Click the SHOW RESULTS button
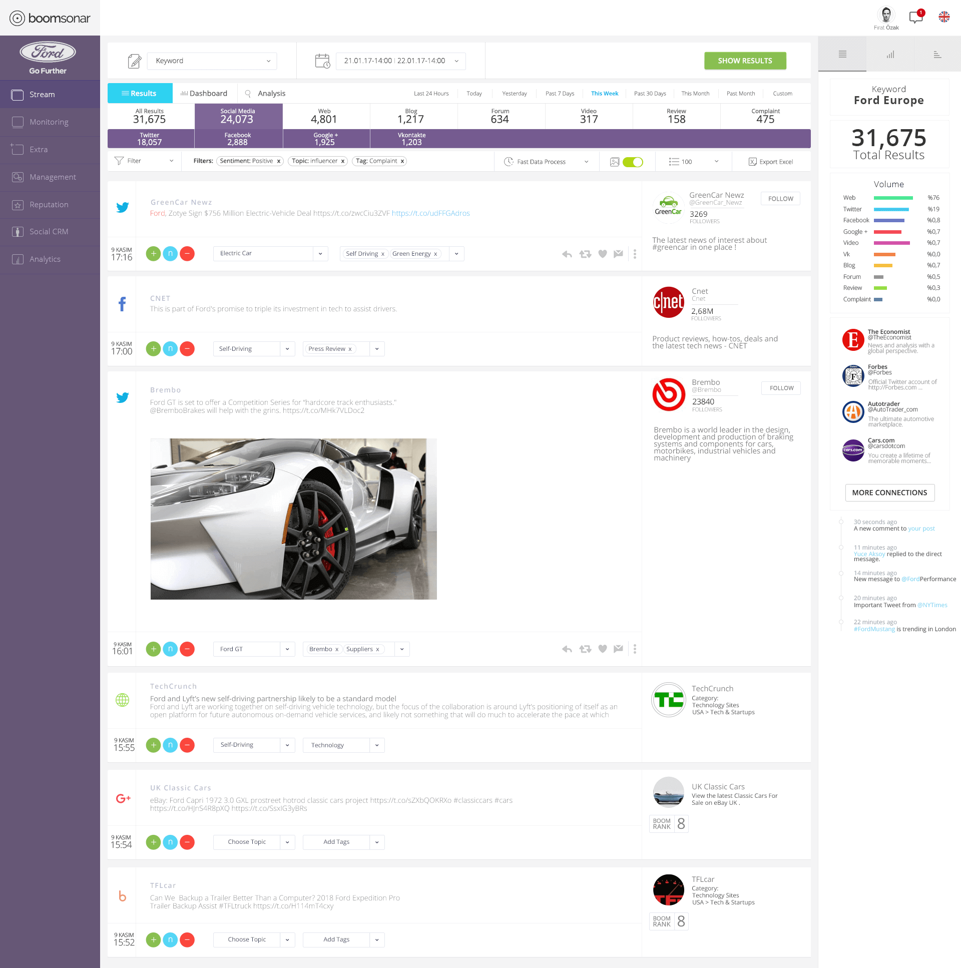Viewport: 961px width, 968px height. coord(745,61)
